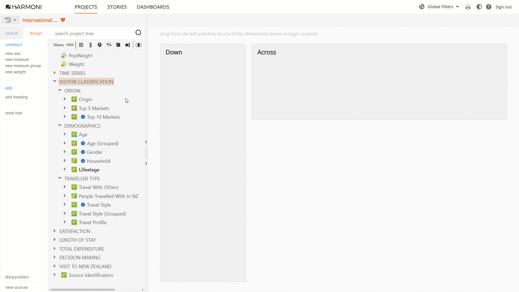Click the Source Identification axis icon
519x292 pixels.
tap(64, 275)
